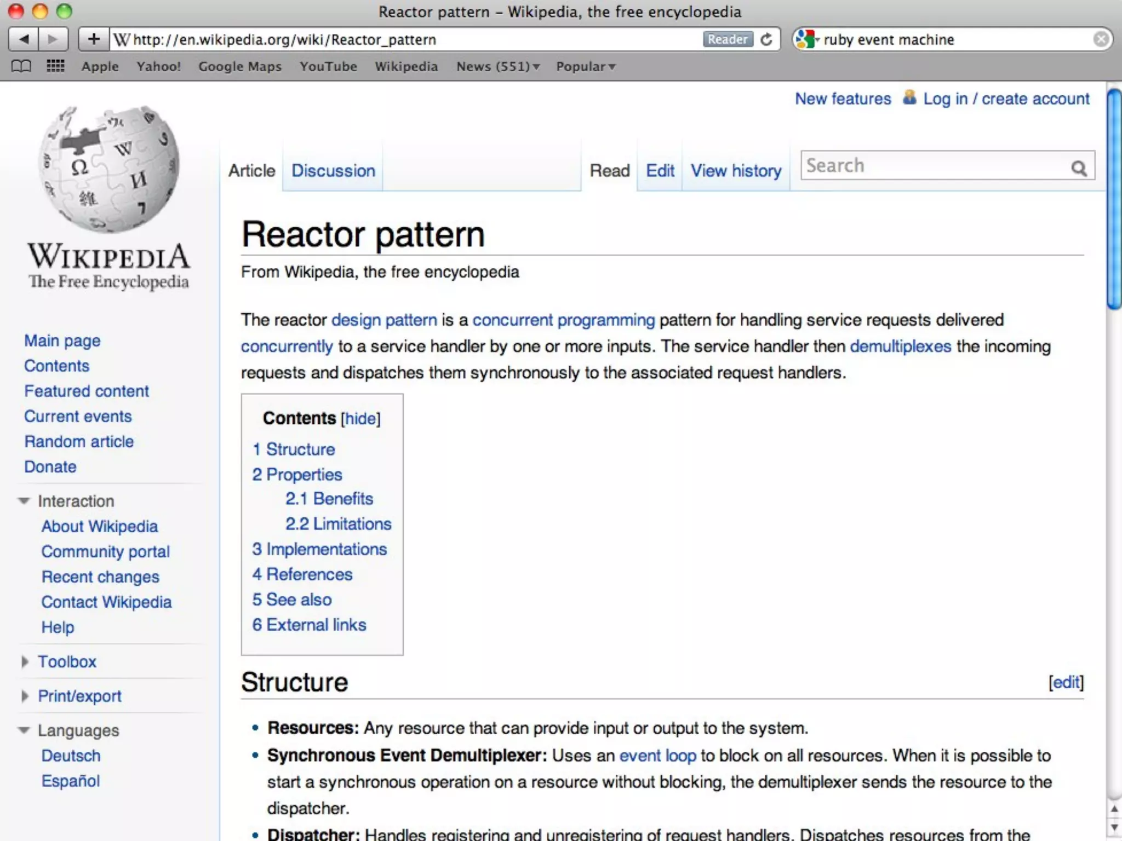Open Google search engine selector icon
The image size is (1122, 841).
806,39
